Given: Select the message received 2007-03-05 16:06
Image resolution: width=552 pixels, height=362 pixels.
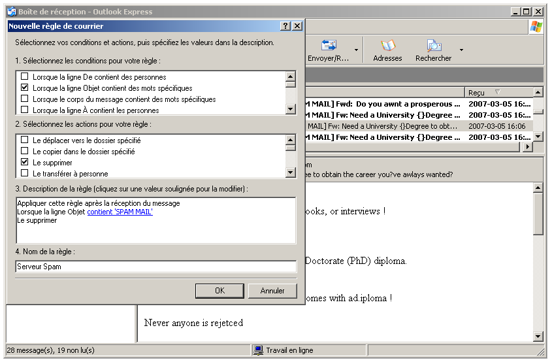Looking at the screenshot, I should tap(419, 126).
